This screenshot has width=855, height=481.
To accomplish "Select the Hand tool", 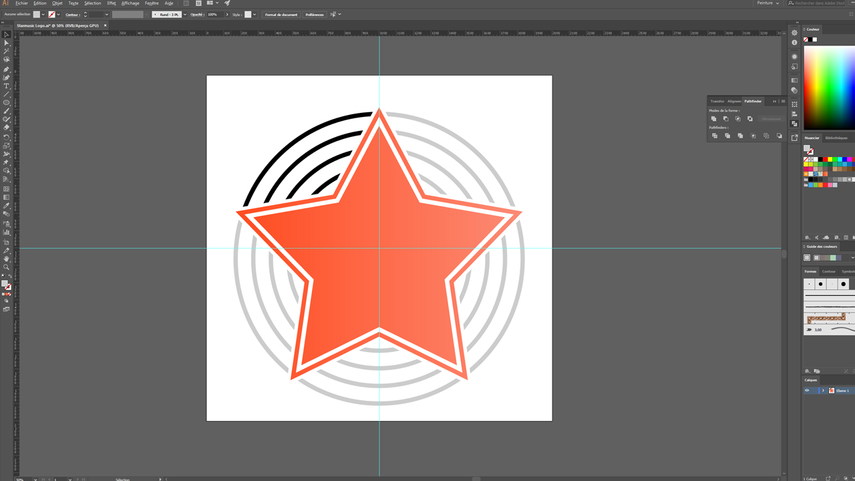I will coord(7,259).
